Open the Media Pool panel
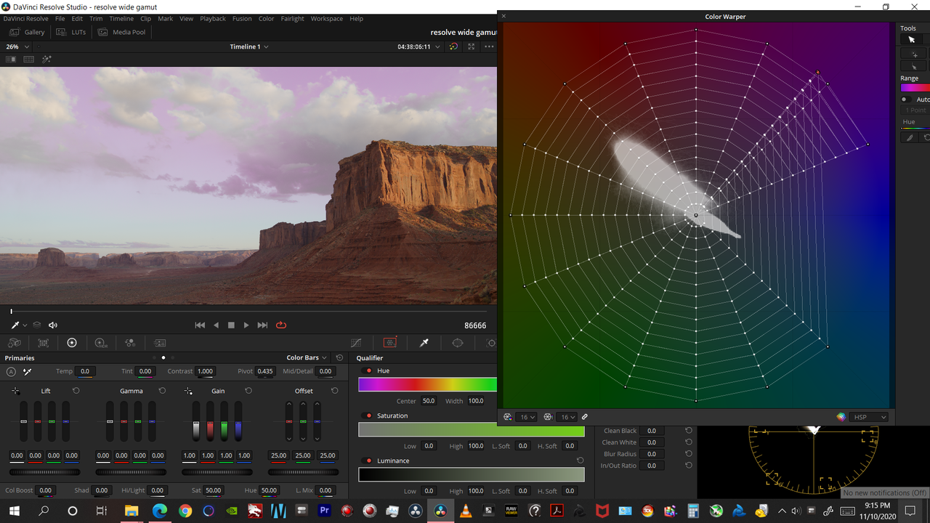 point(122,32)
